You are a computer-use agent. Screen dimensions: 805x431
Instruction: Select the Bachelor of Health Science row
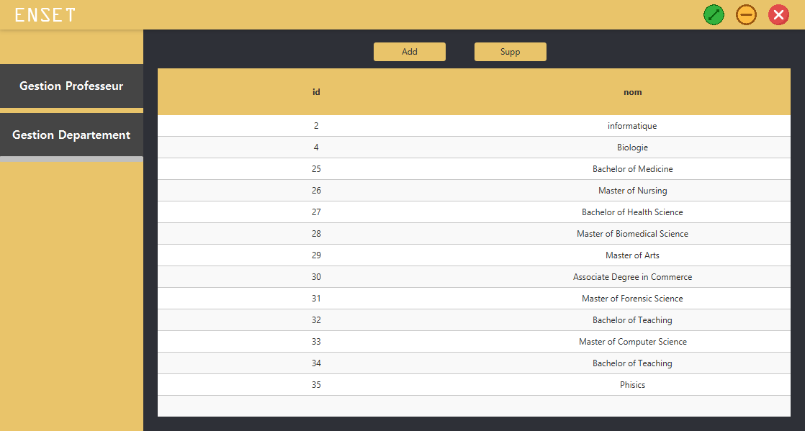click(474, 212)
